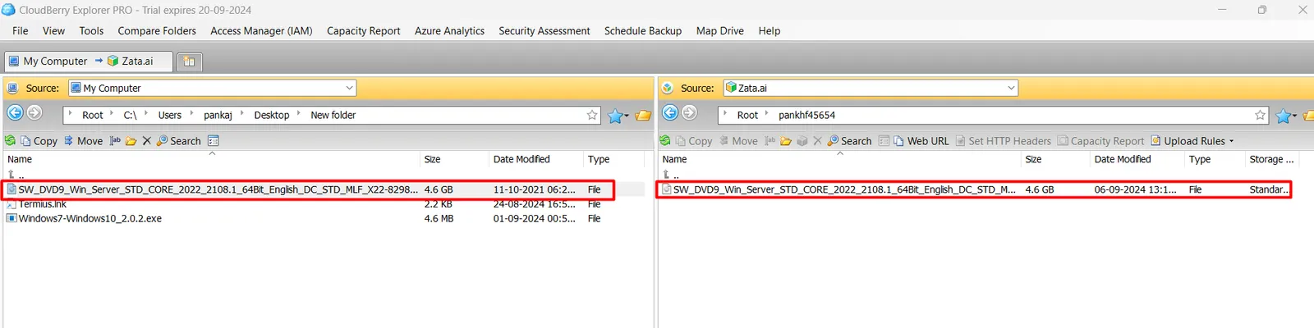The width and height of the screenshot is (1314, 328).
Task: Click Root in the Zata.ai breadcrumb
Action: coord(747,115)
